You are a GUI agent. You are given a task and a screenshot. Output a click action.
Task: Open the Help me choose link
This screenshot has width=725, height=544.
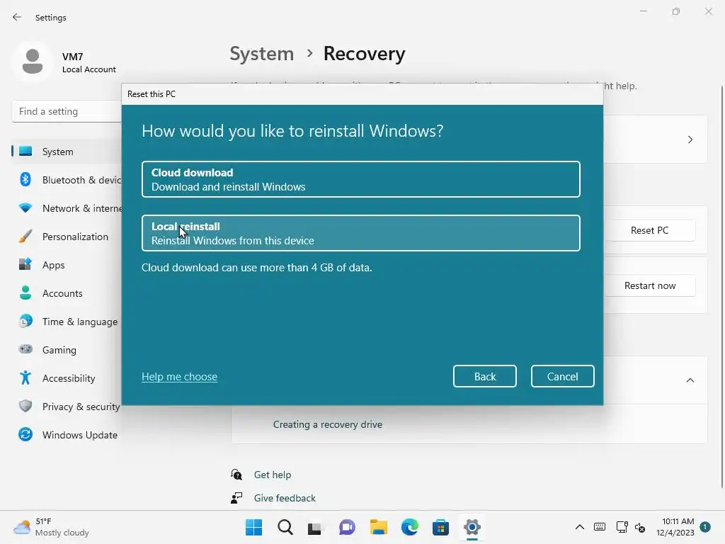(x=179, y=377)
